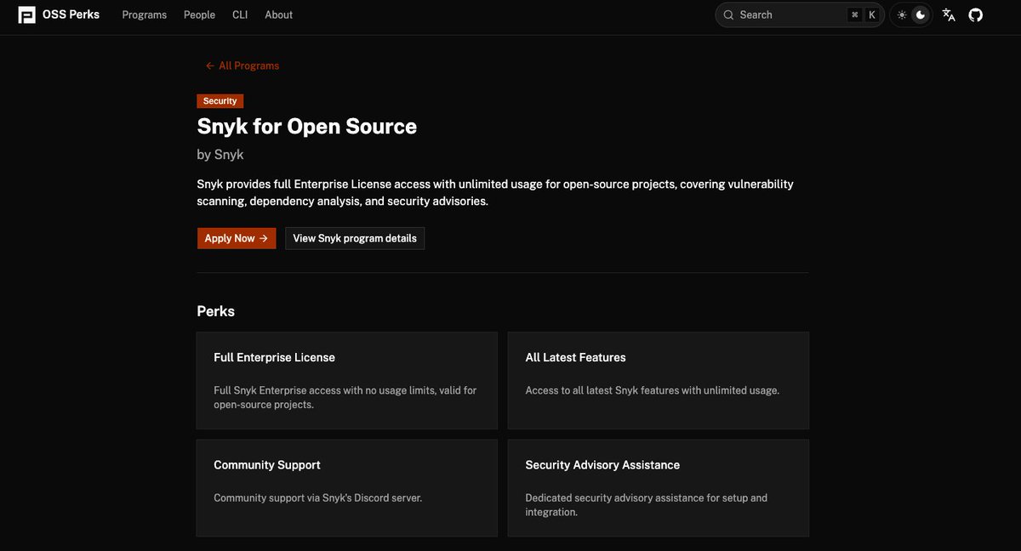The image size is (1021, 551).
Task: Click 'Access to all latest Snyk features' text
Action: tap(652, 390)
